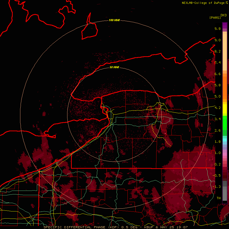Pick the cyan color bar segment
The width and height of the screenshot is (229, 229).
[x=225, y=140]
